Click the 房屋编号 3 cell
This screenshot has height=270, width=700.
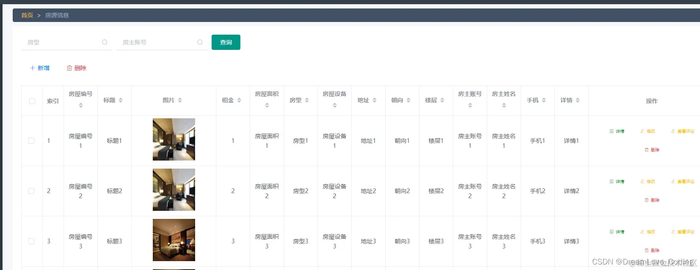80,241
